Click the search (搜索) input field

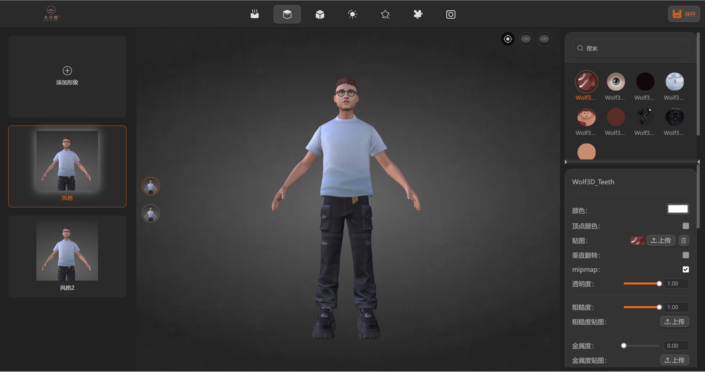pos(631,48)
